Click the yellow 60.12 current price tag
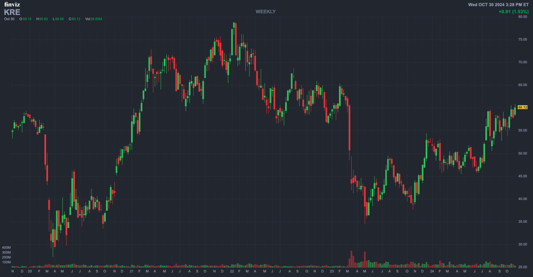Screen dimensions: 533x277 522,107
